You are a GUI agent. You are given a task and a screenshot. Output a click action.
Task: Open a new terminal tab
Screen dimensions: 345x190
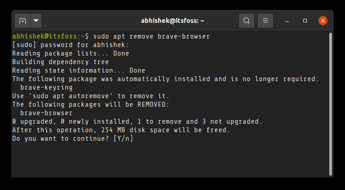click(22, 21)
